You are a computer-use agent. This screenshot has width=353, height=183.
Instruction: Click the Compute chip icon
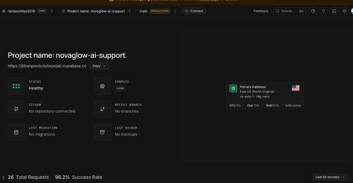point(102,86)
